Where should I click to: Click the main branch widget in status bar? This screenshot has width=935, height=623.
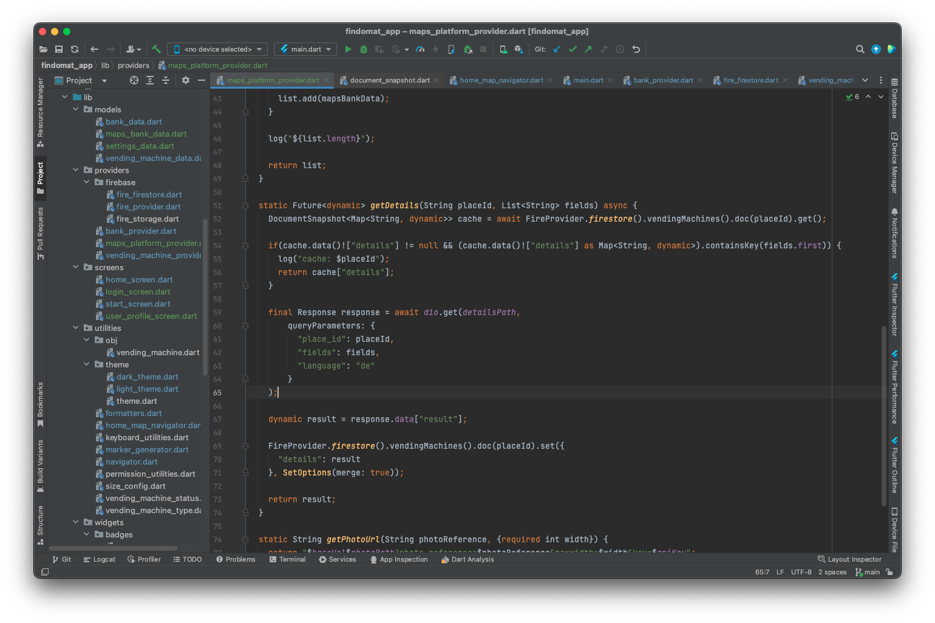point(868,572)
